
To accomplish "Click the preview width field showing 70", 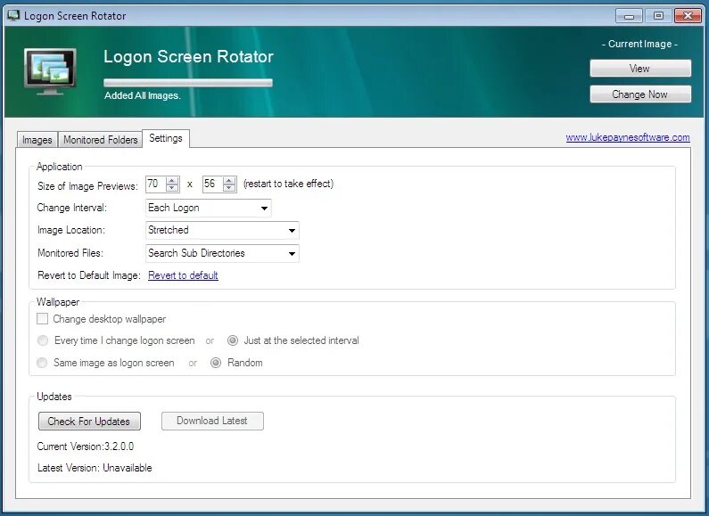I will point(155,184).
